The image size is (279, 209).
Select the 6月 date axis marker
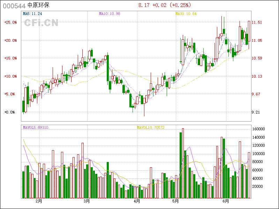pos(226,201)
